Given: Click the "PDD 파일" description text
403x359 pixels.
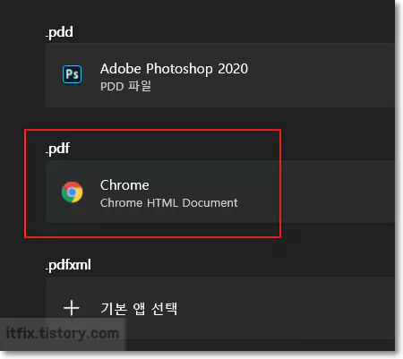Looking at the screenshot, I should [125, 86].
